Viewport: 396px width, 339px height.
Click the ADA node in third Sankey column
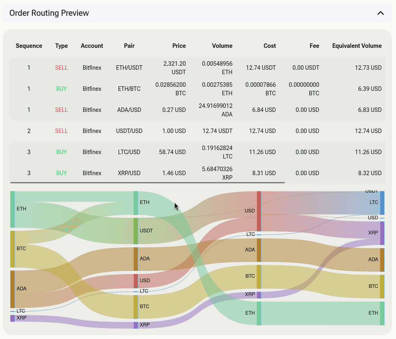(x=259, y=250)
